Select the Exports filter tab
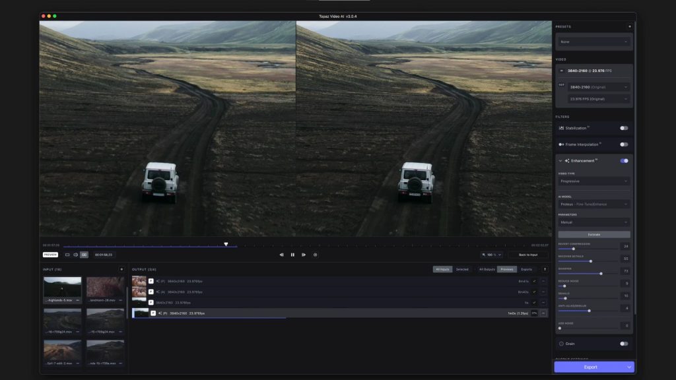The image size is (676, 380). (x=526, y=269)
